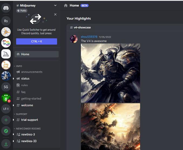Collapse the SUPPORT category
Screen dimensions: 183x150
[x=21, y=114]
